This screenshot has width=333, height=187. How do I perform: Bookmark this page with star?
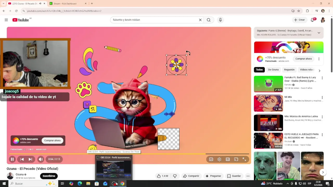coord(299,11)
